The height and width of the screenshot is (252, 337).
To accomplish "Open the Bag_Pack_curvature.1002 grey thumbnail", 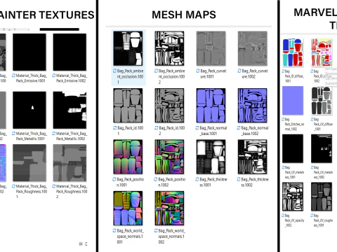I will click(x=253, y=48).
